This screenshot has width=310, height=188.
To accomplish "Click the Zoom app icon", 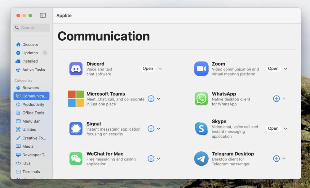I will pyautogui.click(x=201, y=69).
